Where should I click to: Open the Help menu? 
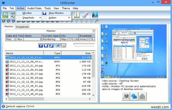tap(75, 8)
